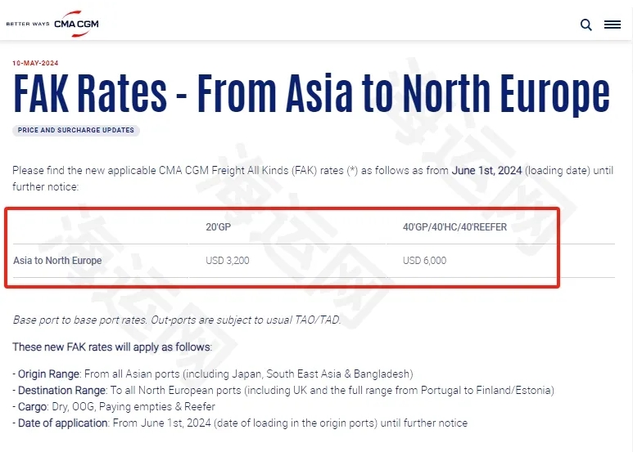
Task: Click the Date of application label
Action: click(63, 423)
